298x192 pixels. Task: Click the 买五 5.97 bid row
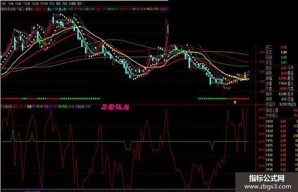pyautogui.click(x=276, y=62)
